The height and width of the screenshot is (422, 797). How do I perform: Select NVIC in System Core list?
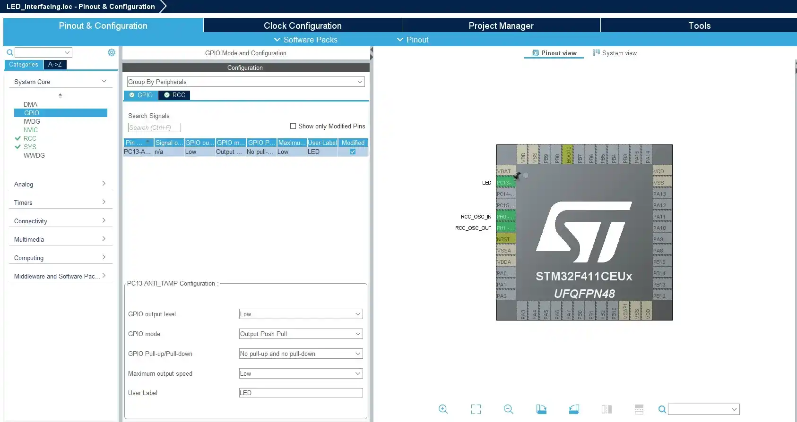pyautogui.click(x=31, y=130)
